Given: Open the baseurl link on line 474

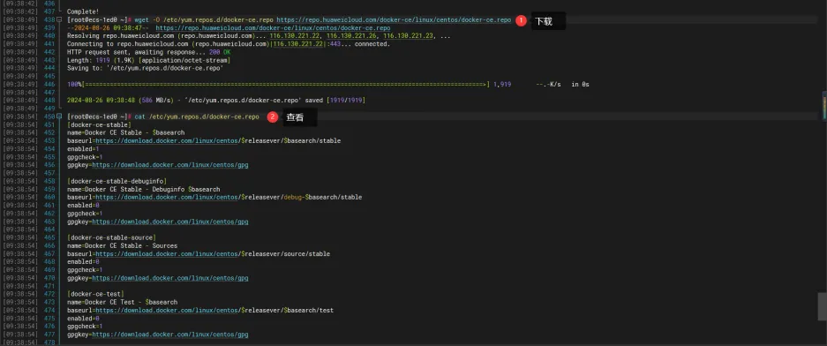Looking at the screenshot, I should [x=167, y=310].
